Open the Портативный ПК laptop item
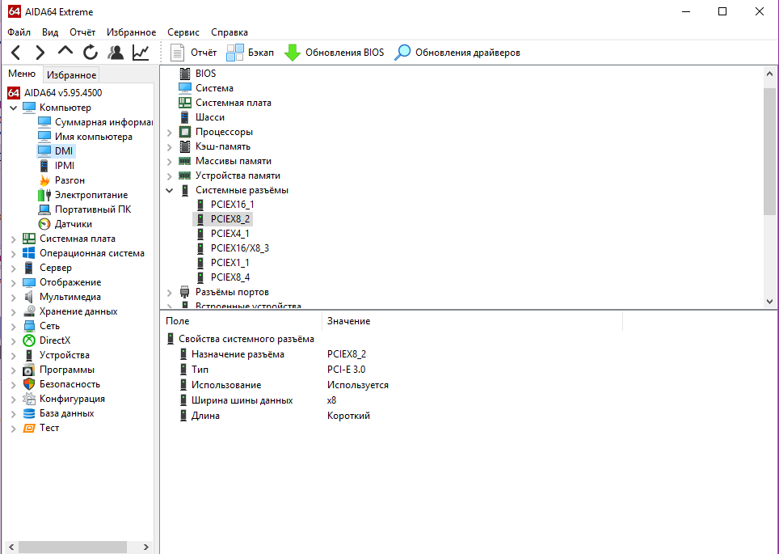The image size is (779, 554). click(x=85, y=209)
